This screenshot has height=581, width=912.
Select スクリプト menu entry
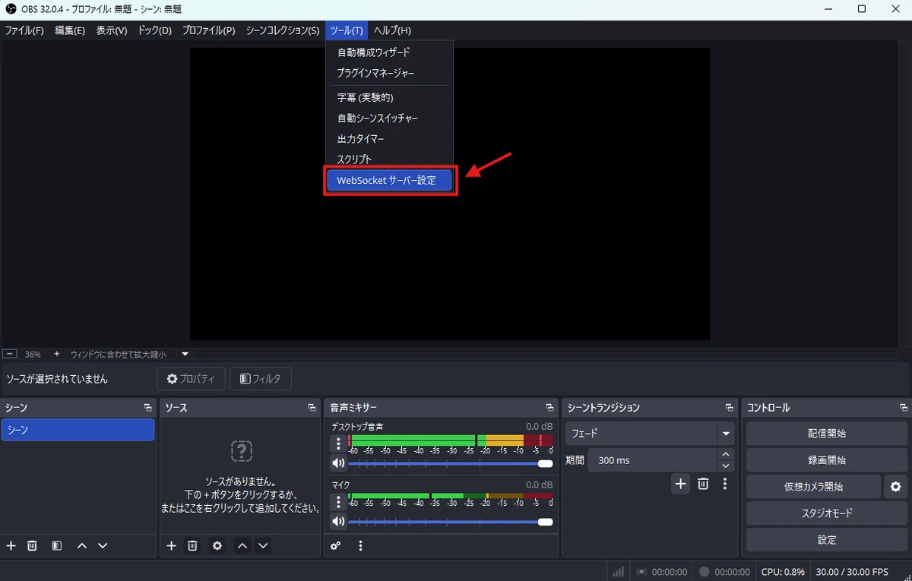389,159
